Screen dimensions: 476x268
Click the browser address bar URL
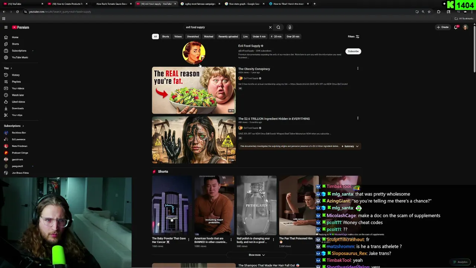tap(60, 12)
